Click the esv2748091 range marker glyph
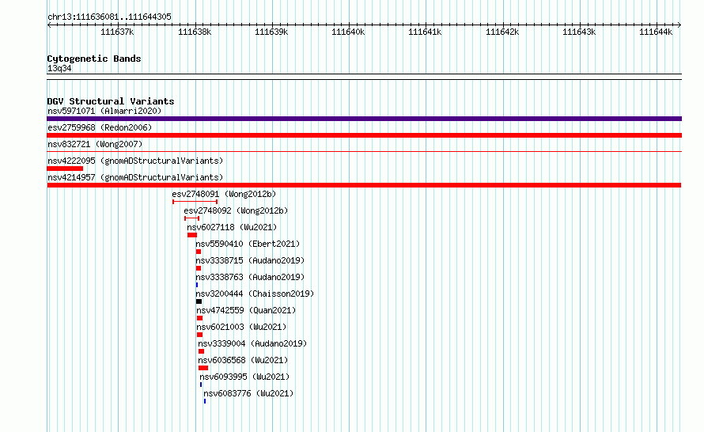Viewport: 704px width, 432px height. [x=195, y=202]
